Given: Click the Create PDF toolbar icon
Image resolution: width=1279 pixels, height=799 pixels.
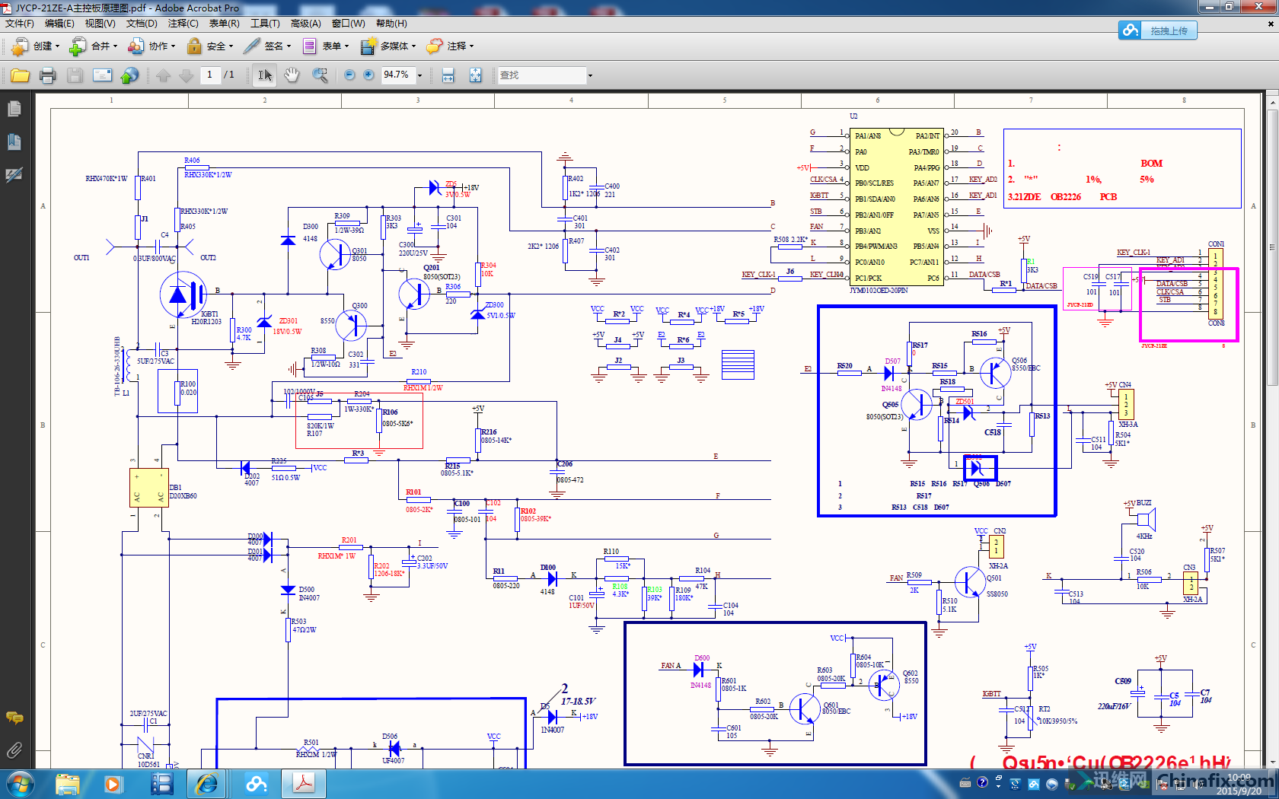Looking at the screenshot, I should point(20,46).
